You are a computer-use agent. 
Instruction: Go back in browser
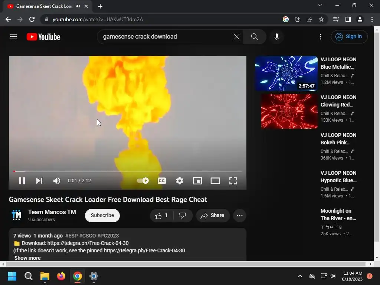[8, 19]
